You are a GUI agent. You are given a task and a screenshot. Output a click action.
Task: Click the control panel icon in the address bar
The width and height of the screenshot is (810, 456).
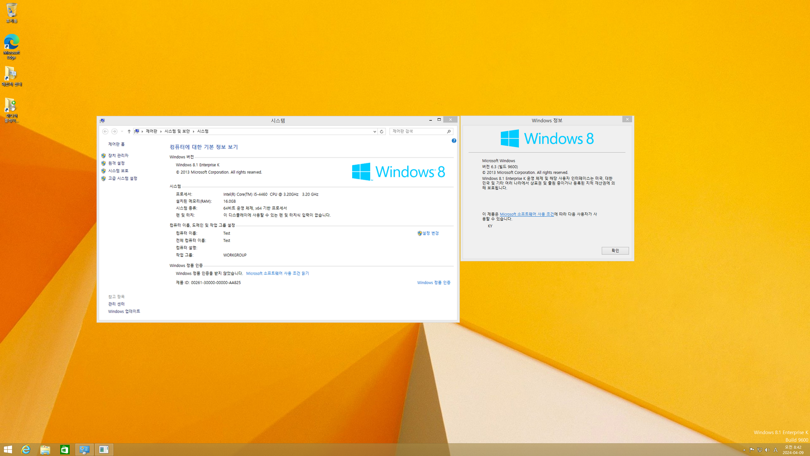(137, 131)
